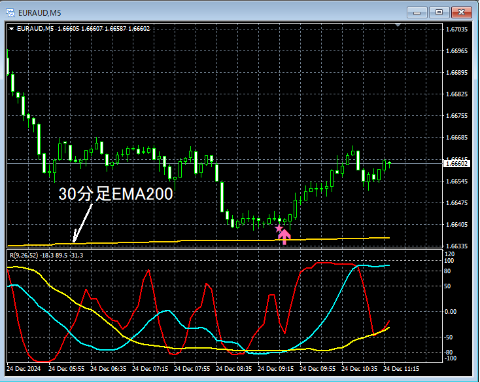480x382 pixels.
Task: Click the EURAUD,M5 window title text
Action: (x=39, y=13)
